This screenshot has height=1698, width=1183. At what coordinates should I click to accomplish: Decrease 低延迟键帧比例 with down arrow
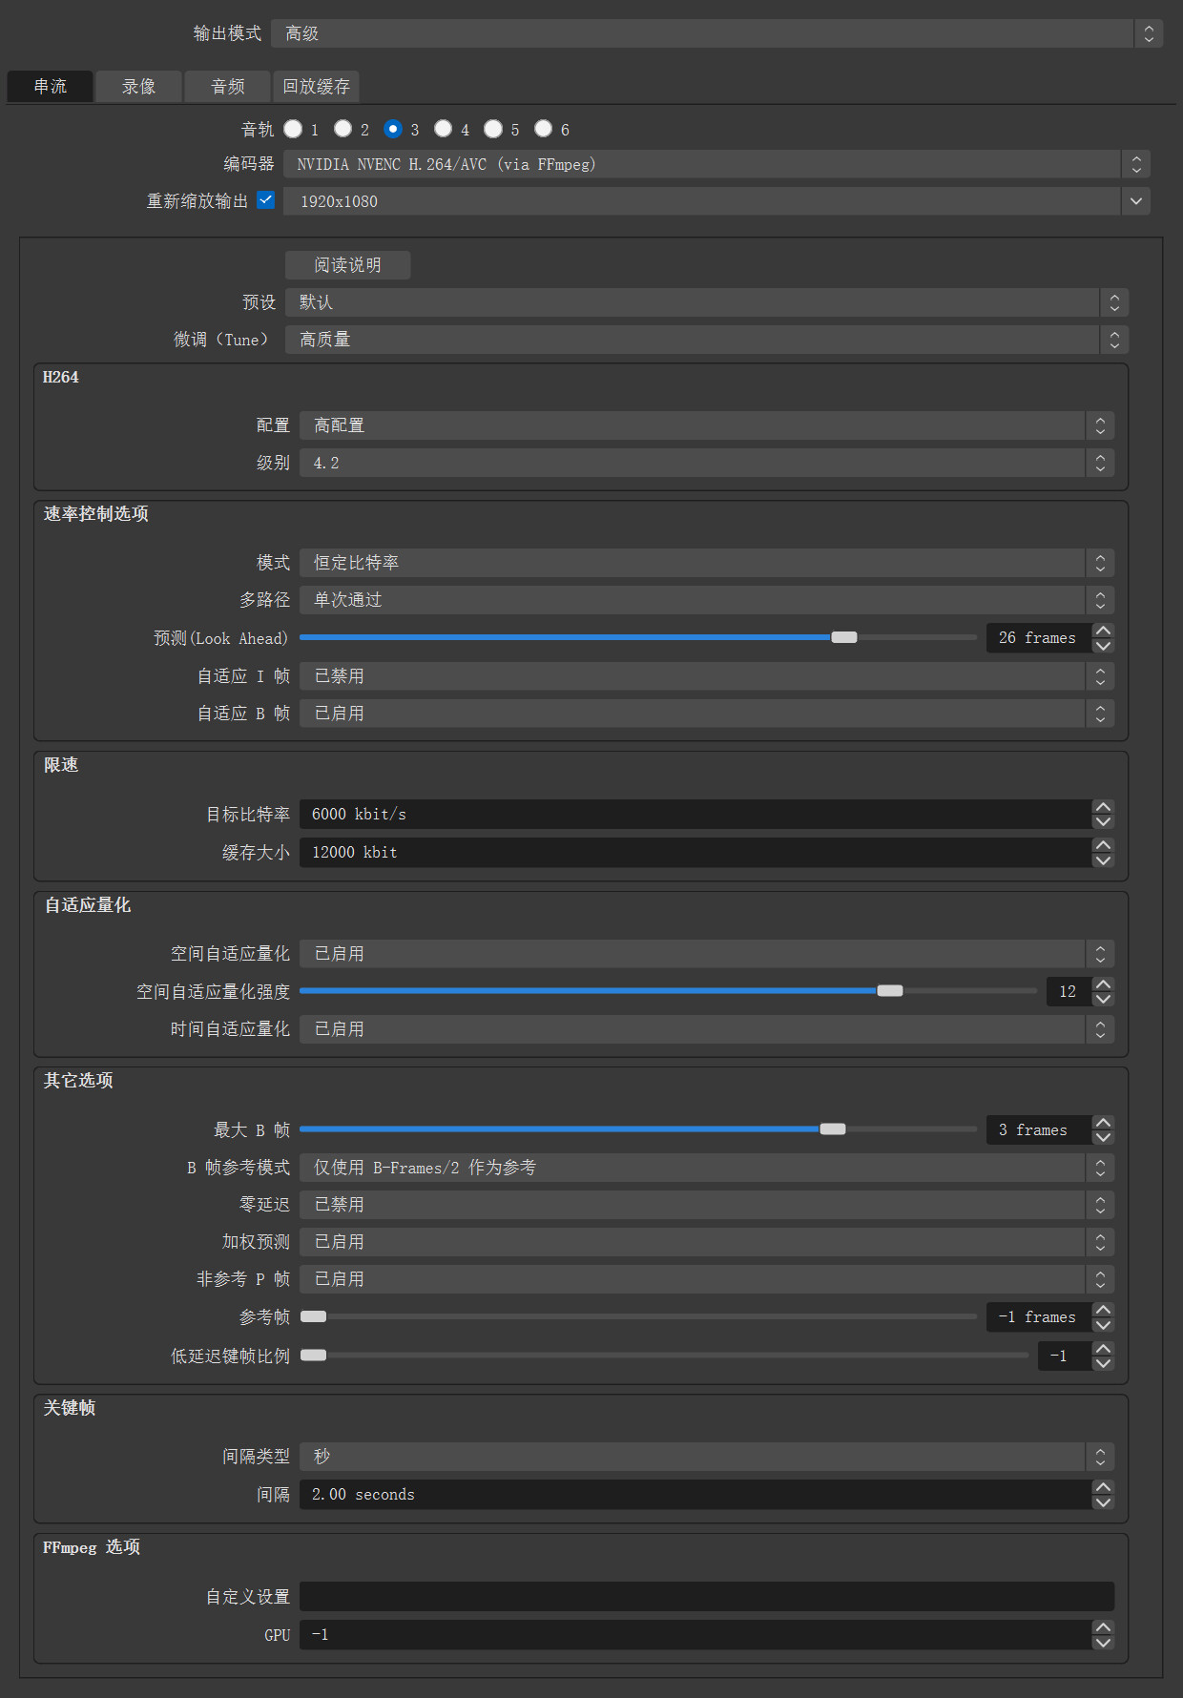coord(1103,1363)
